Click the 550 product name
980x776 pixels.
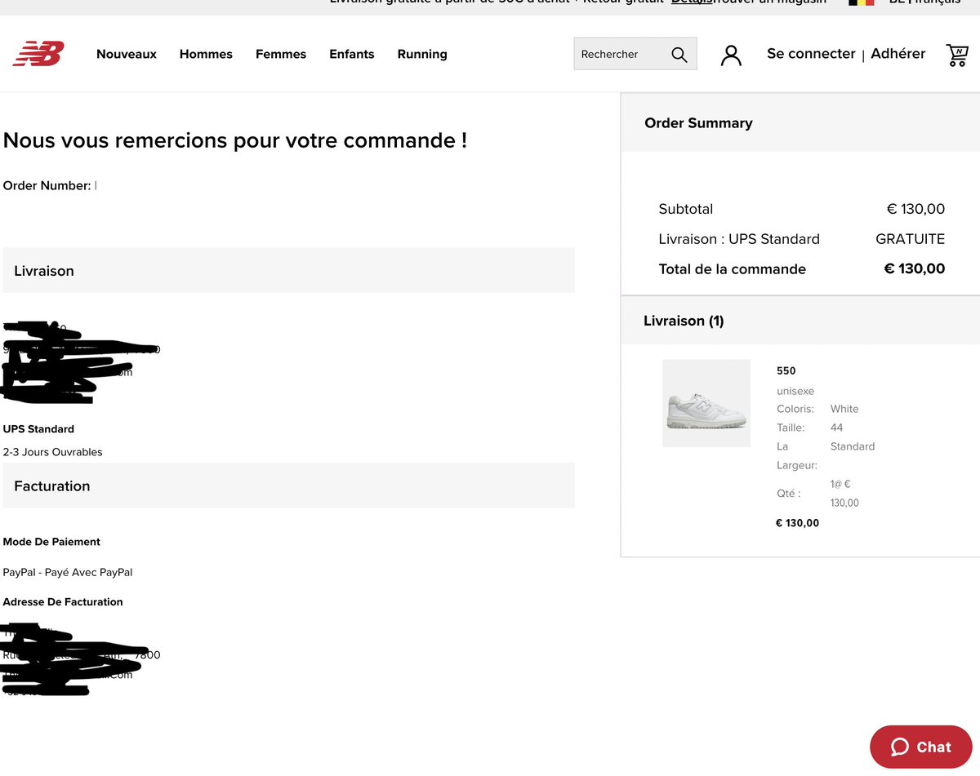pos(786,370)
